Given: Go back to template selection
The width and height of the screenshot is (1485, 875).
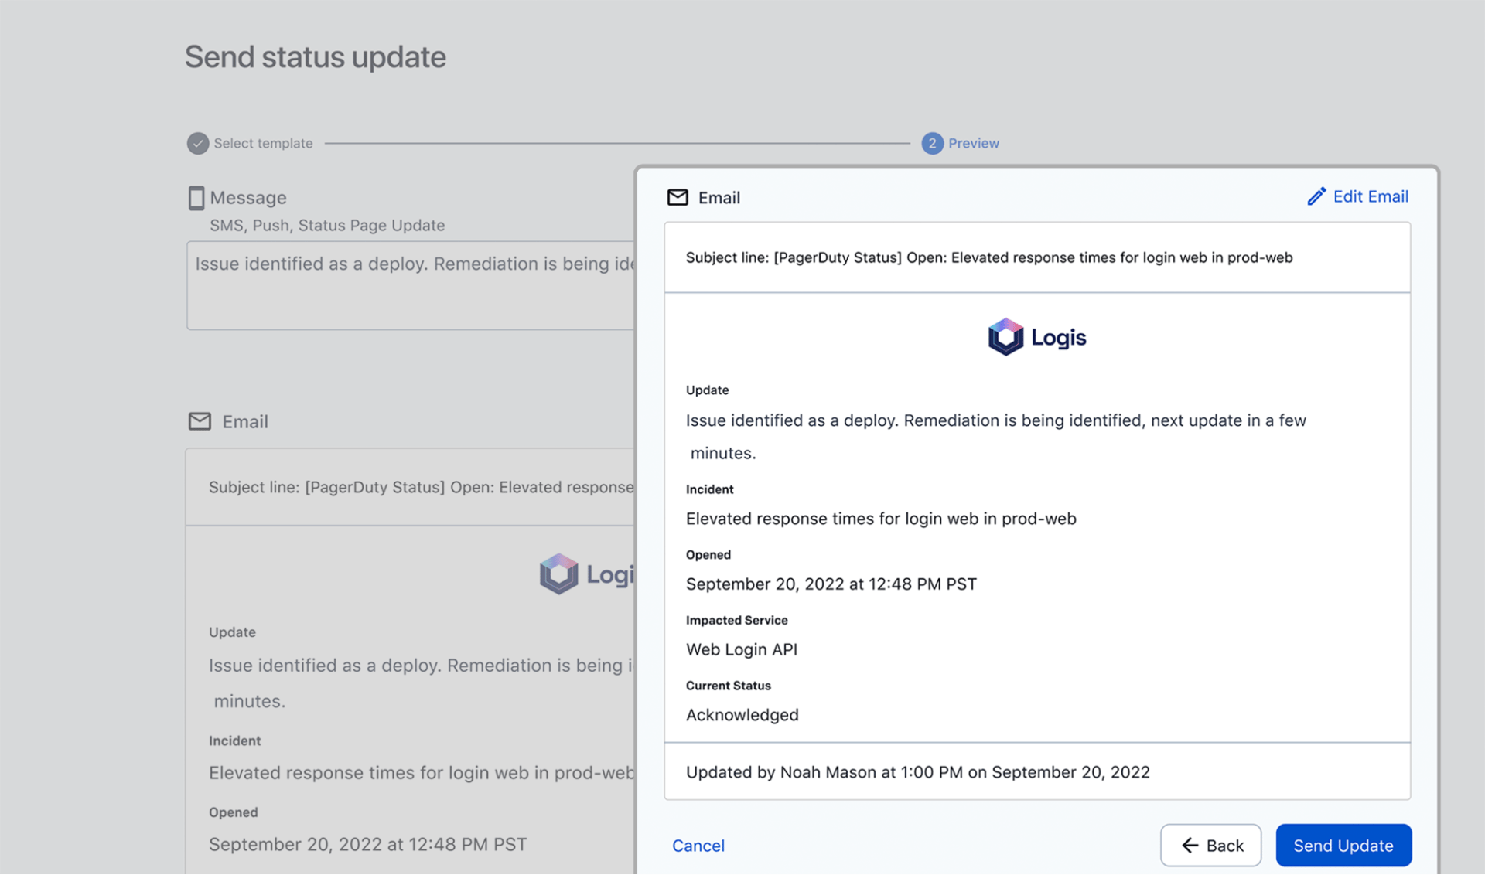Looking at the screenshot, I should pyautogui.click(x=1210, y=846).
